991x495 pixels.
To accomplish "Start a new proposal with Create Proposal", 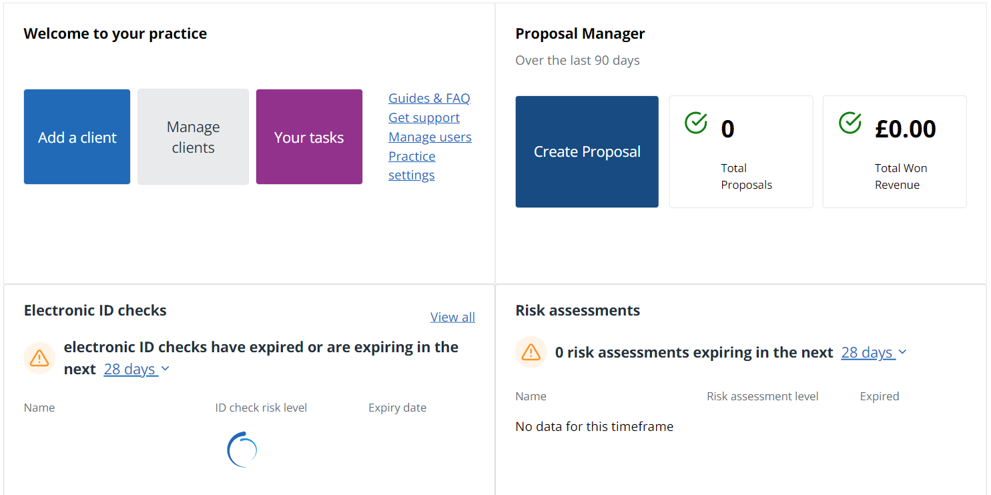I will (x=587, y=151).
